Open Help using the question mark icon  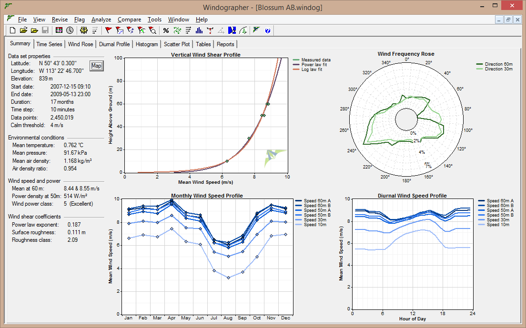pyautogui.click(x=267, y=30)
